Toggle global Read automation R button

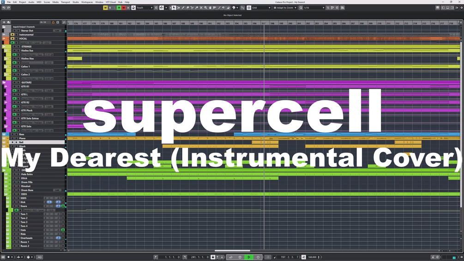click(119, 8)
